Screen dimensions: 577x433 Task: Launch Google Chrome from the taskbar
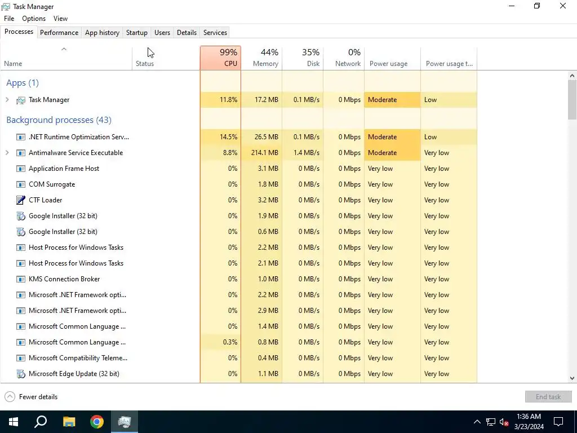coord(97,422)
